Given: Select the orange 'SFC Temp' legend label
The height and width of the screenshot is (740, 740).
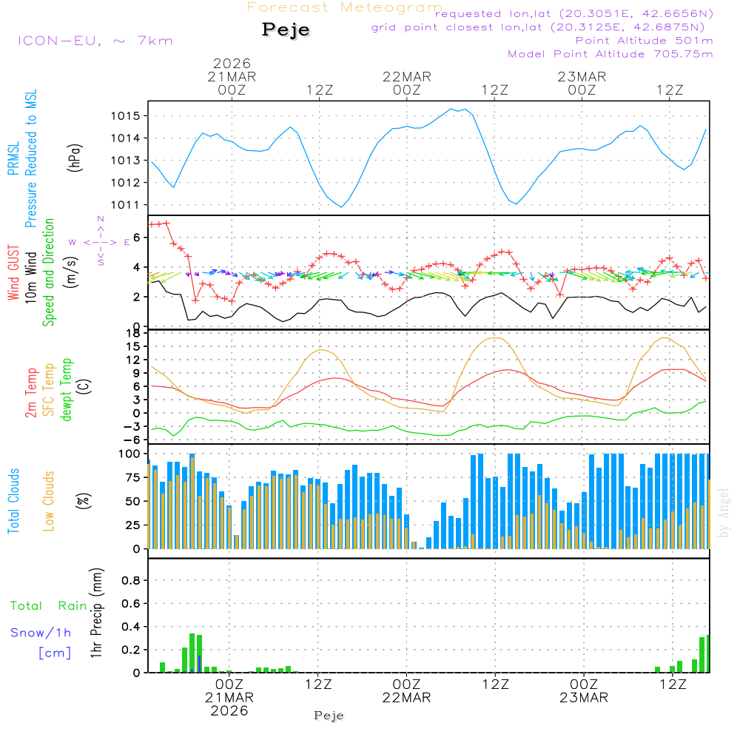Looking at the screenshot, I should point(49,390).
